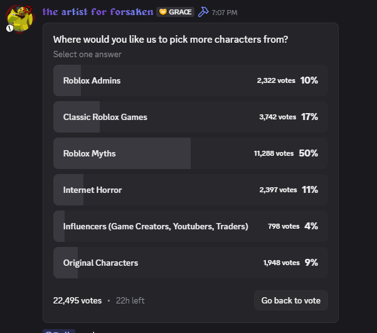Click the hammer role icon beside GRACE

[x=204, y=12]
